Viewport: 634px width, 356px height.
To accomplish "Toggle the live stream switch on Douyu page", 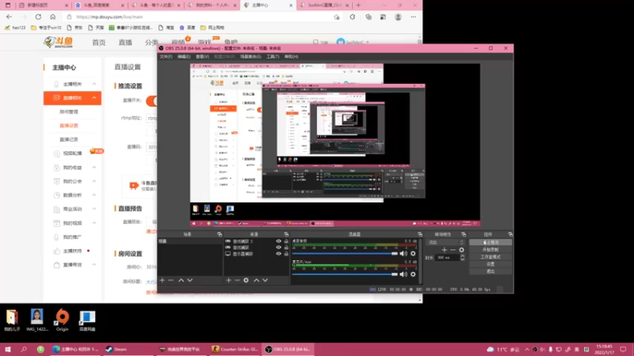I will [151, 101].
